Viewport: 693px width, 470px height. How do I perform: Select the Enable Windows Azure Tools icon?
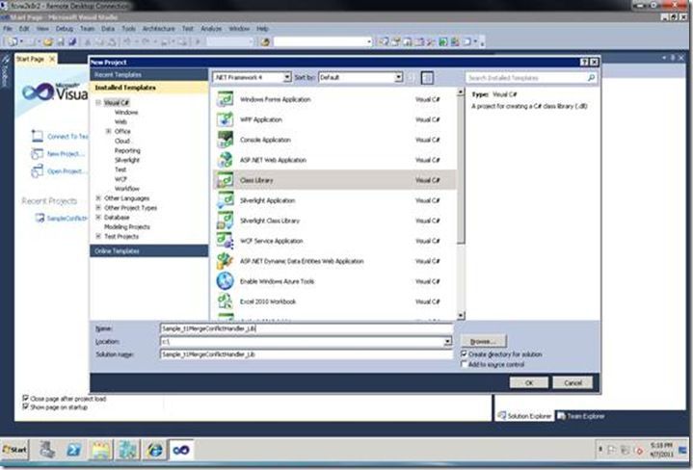(x=225, y=281)
